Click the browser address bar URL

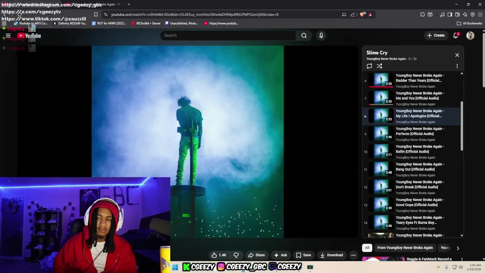point(195,14)
